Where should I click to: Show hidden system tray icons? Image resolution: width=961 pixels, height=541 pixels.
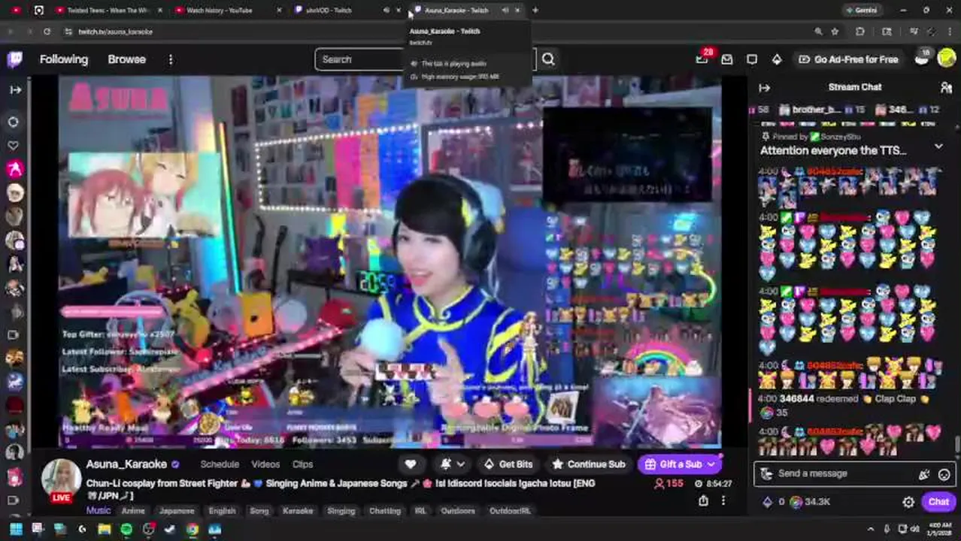(871, 530)
